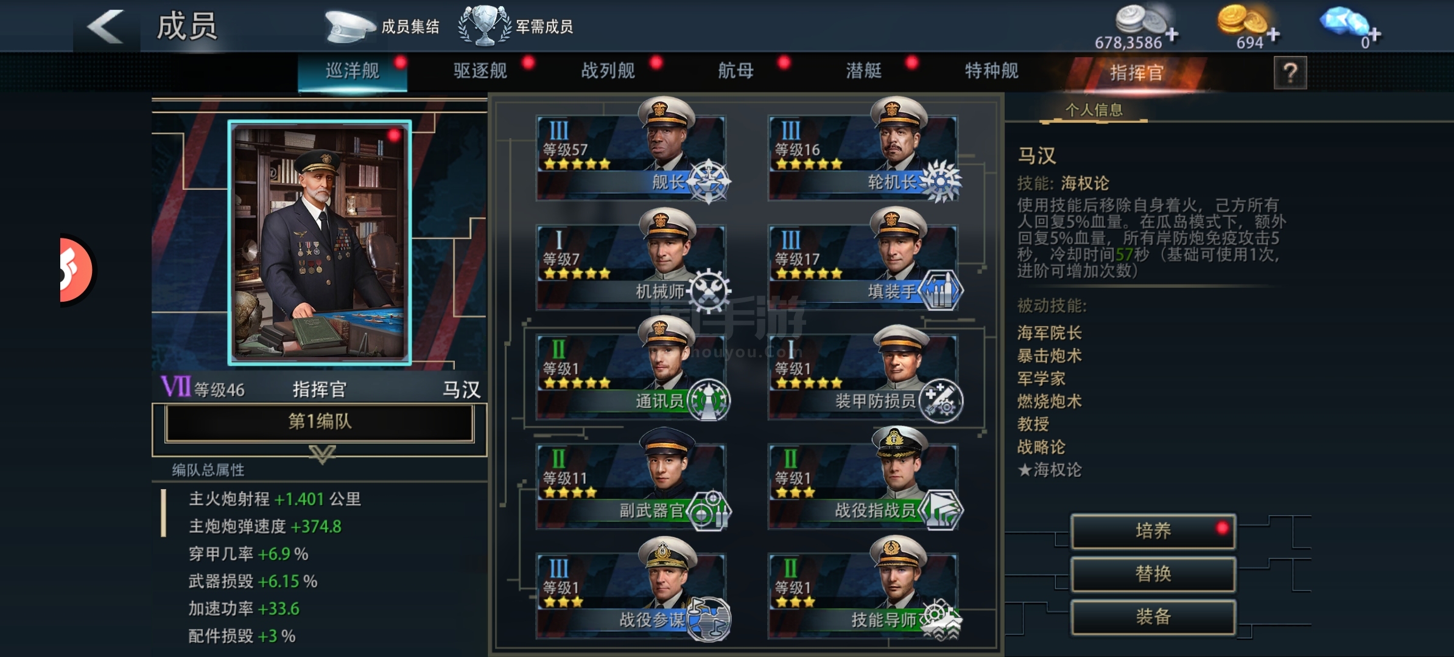The width and height of the screenshot is (1454, 657).
Task: Click the 培养 button
Action: (1153, 531)
